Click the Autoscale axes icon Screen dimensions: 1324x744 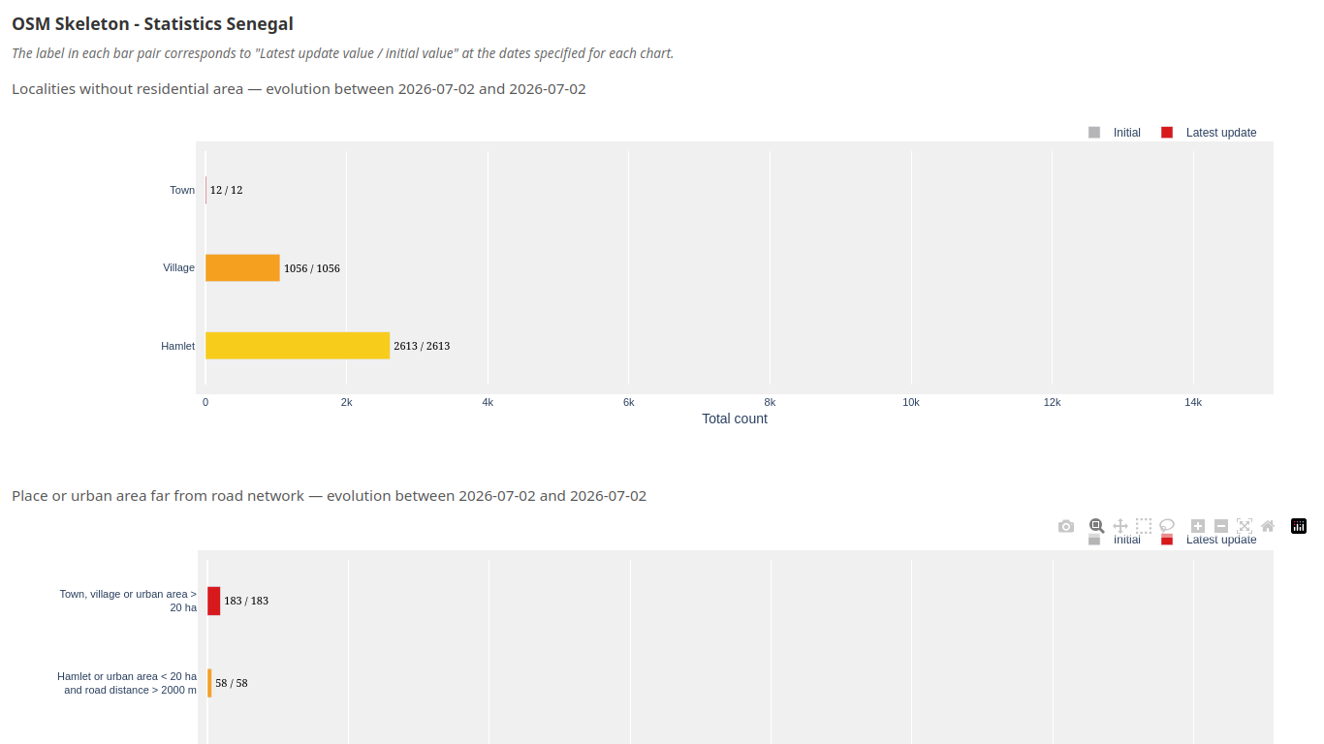click(1245, 526)
